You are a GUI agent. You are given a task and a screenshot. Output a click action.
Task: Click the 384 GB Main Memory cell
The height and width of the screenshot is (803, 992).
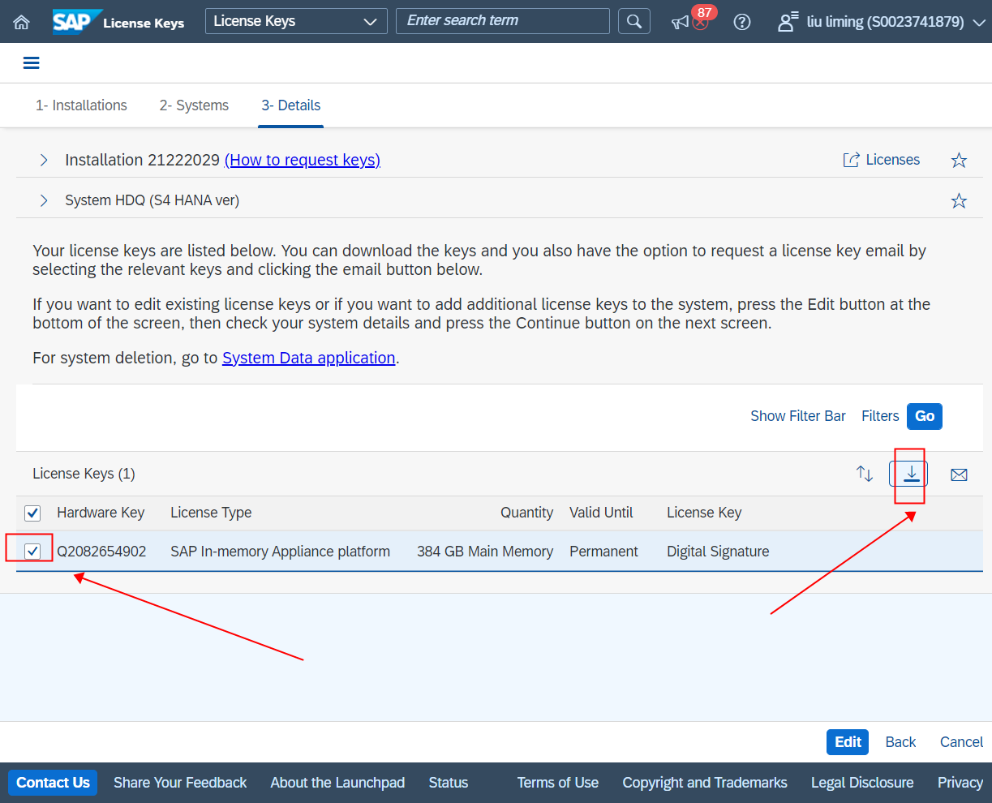(x=485, y=552)
